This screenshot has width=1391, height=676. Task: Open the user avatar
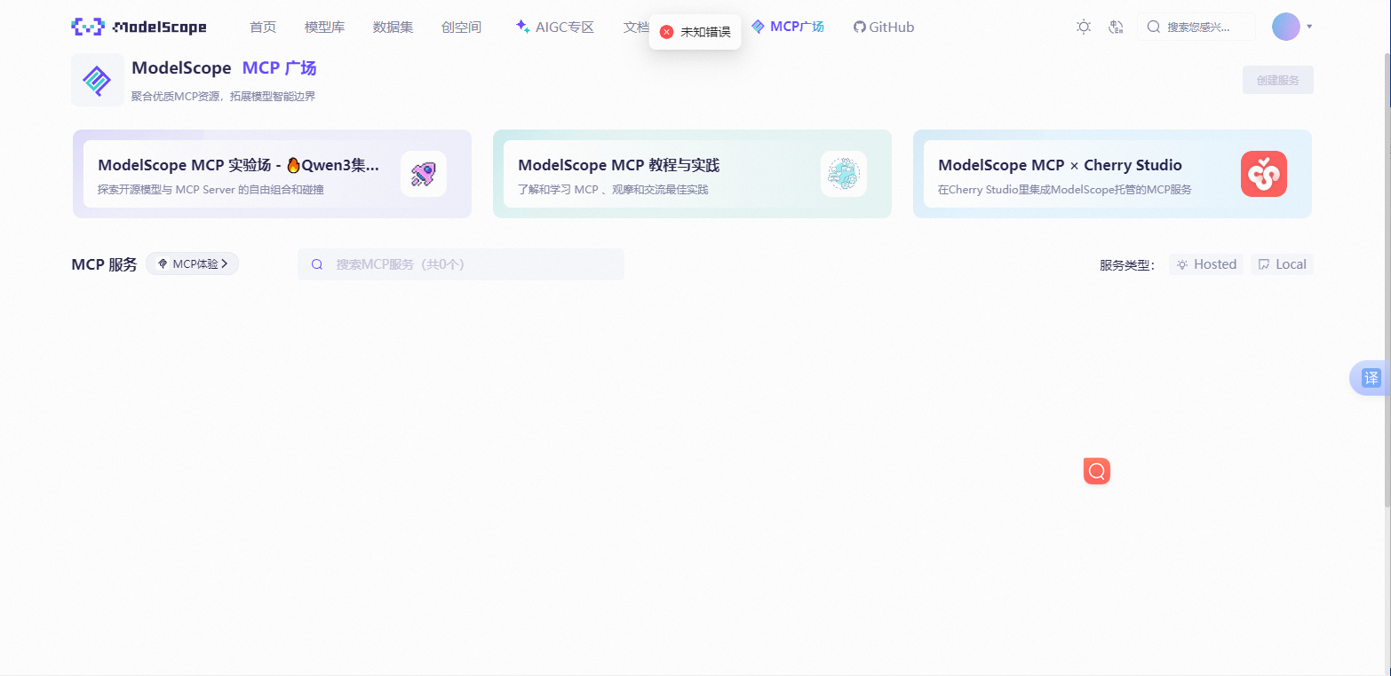[x=1286, y=27]
